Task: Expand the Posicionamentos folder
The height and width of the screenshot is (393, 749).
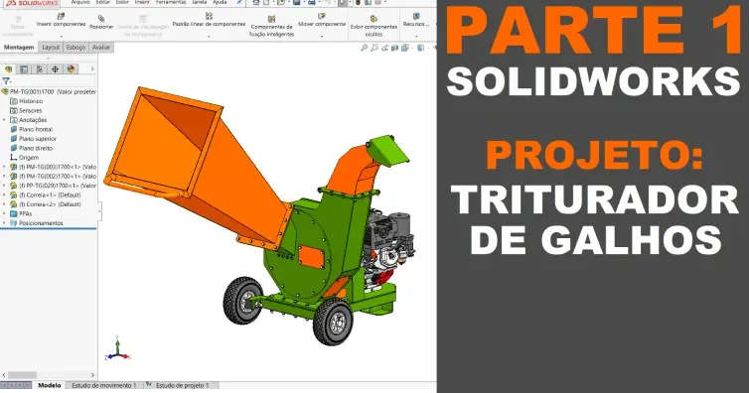Action: 4,223
